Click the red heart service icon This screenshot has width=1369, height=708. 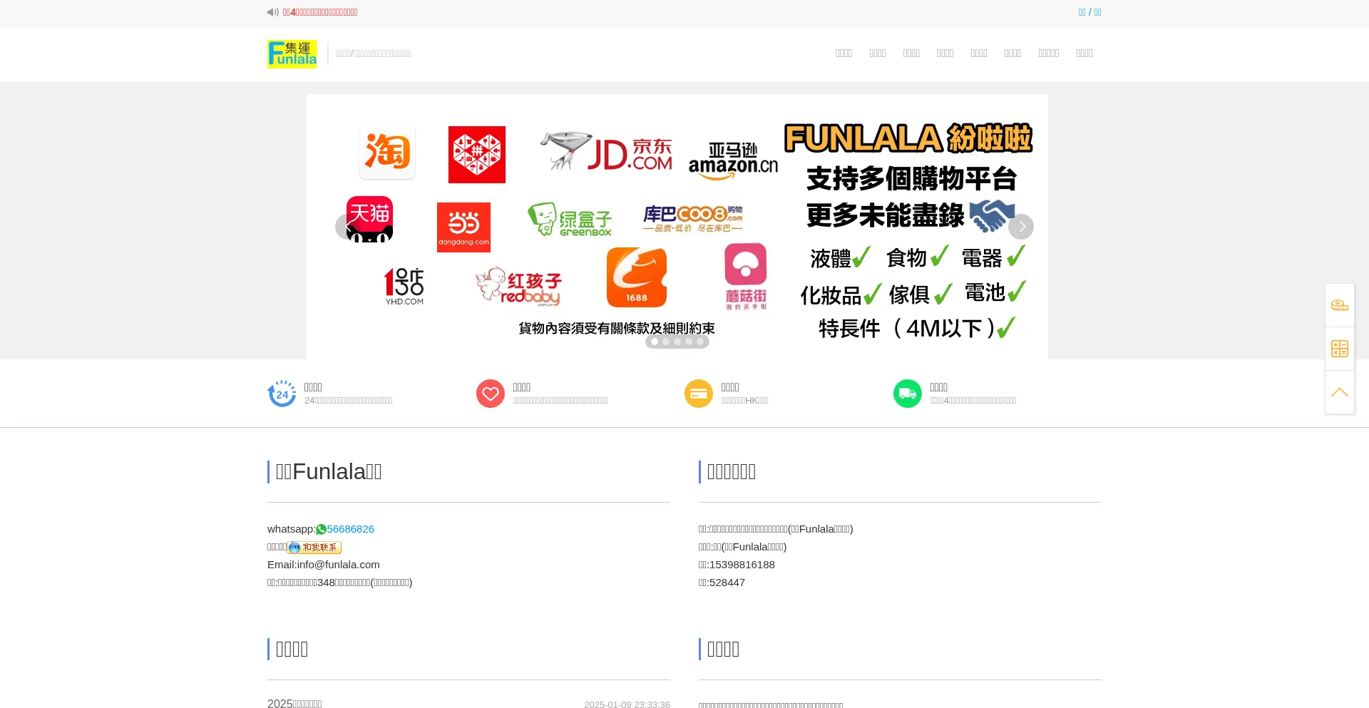pyautogui.click(x=490, y=394)
